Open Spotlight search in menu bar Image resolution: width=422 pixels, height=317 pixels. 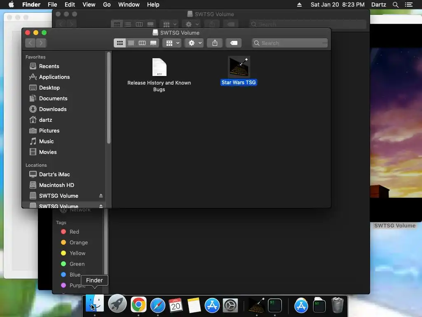(395, 5)
